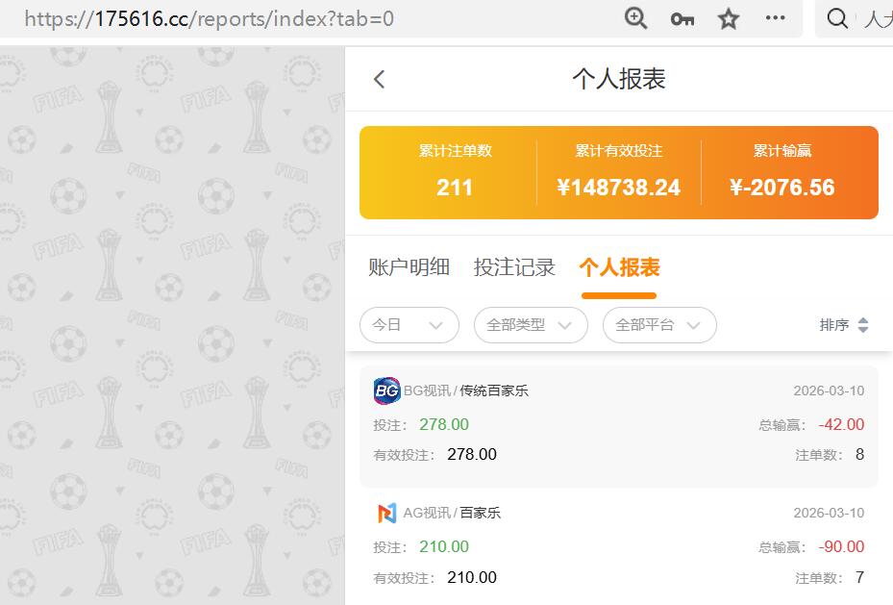Switch to the 投注记录 tab
This screenshot has height=605, width=893.
(x=515, y=267)
